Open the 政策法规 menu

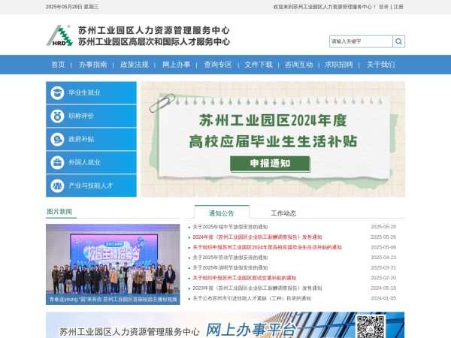pos(135,65)
